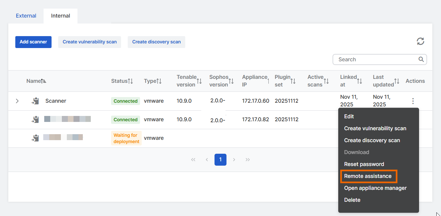This screenshot has width=441, height=216.
Task: Sort by Tenable version
Action: click(x=200, y=81)
